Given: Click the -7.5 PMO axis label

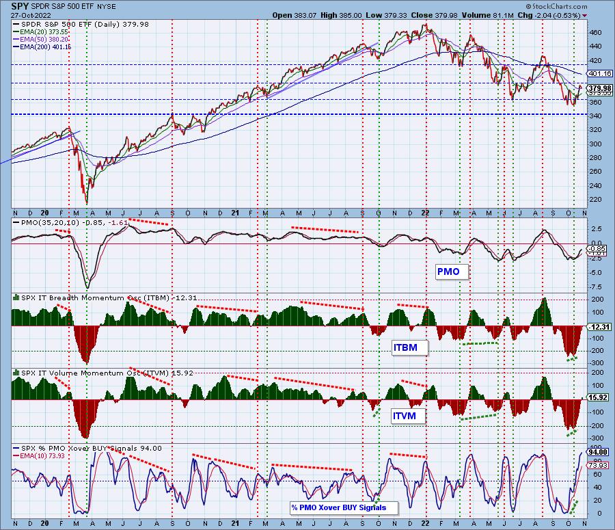Looking at the screenshot, I should [596, 287].
